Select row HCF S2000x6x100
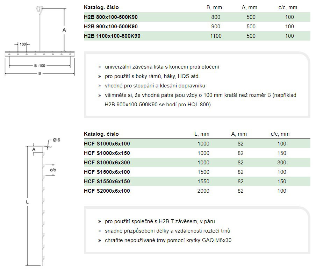The height and width of the screenshot is (270, 316). (197, 191)
